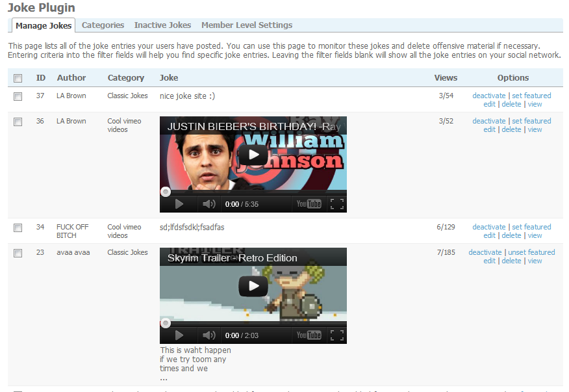Viewport: 569px width, 392px height.
Task: Click the Justin Bieber video title text
Action: 254,126
